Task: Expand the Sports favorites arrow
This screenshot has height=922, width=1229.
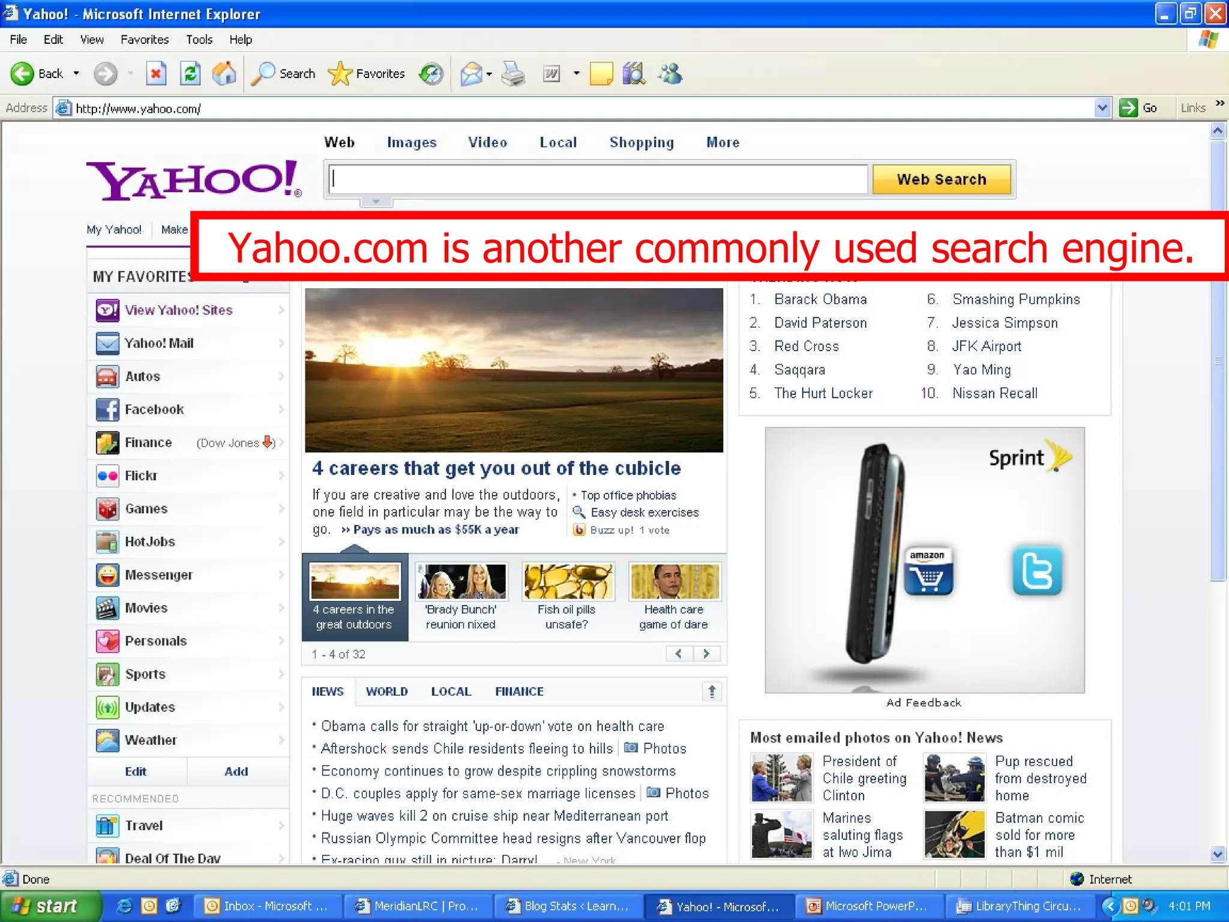Action: pyautogui.click(x=281, y=673)
